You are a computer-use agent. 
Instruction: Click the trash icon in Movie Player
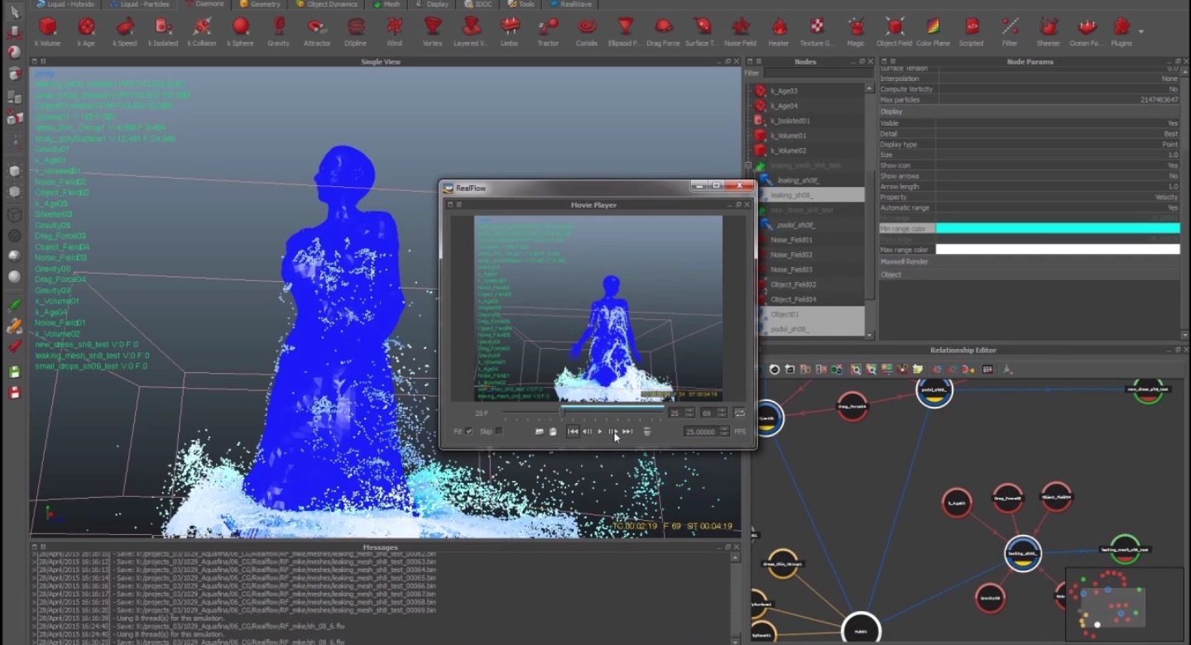(x=647, y=432)
